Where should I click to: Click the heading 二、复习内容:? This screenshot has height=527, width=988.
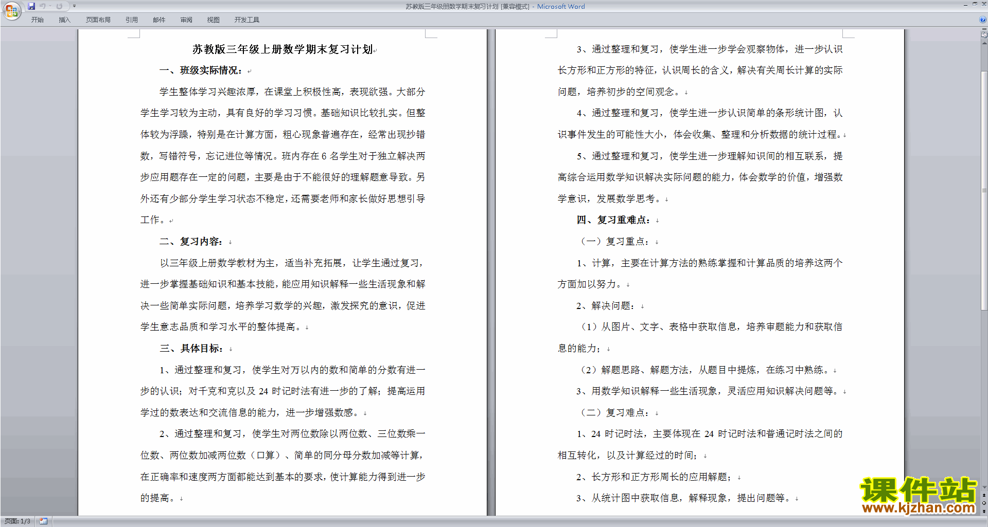coord(191,242)
